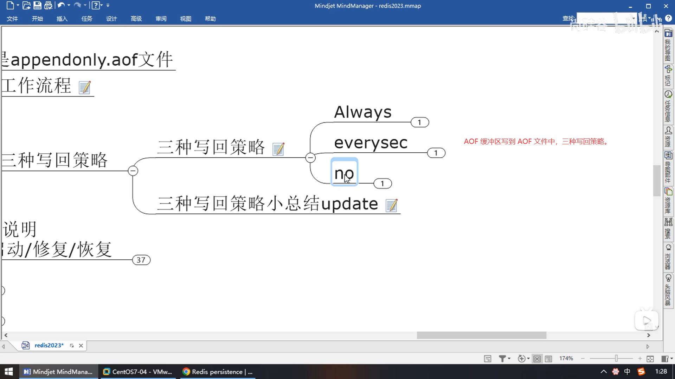Click fit map to window icon
Viewport: 675px width, 379px height.
point(650,358)
